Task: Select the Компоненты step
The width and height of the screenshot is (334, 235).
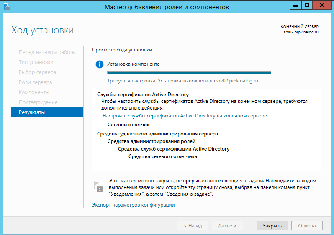Action: click(x=34, y=92)
